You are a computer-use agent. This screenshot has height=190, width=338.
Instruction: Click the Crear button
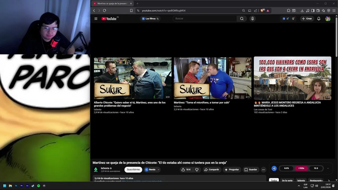tap(307, 18)
